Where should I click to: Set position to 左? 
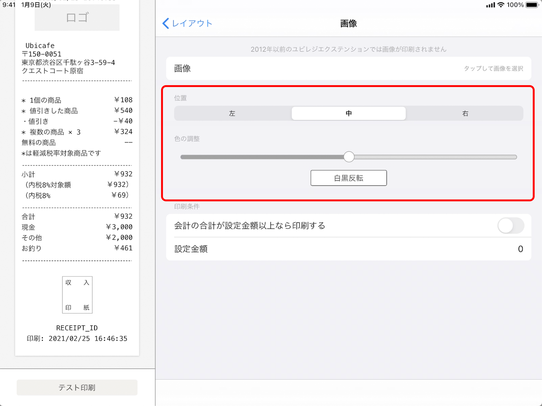(x=232, y=114)
